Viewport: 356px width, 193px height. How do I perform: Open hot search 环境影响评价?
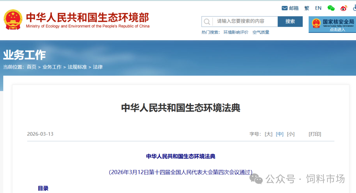236,32
